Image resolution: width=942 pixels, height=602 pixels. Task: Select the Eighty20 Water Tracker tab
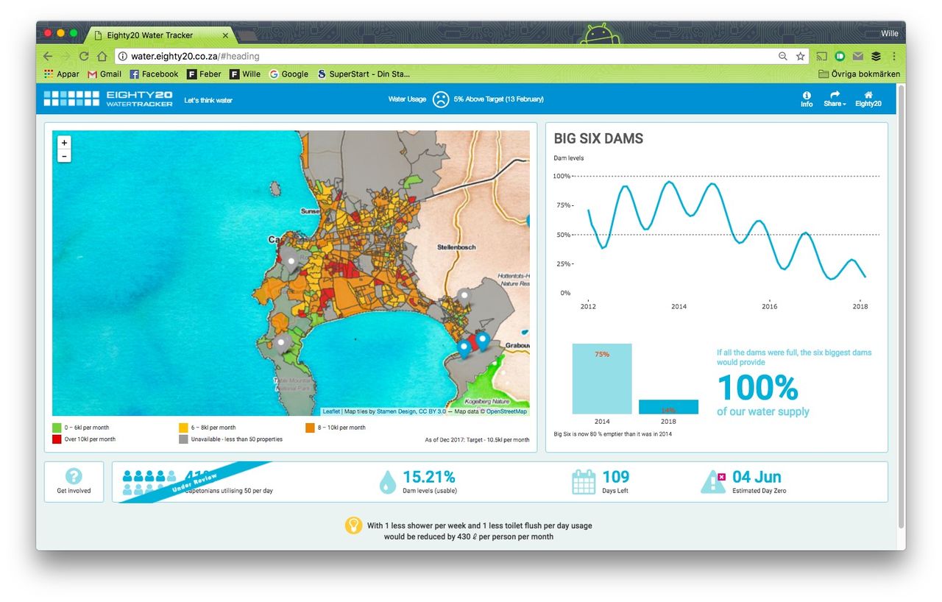pyautogui.click(x=161, y=35)
